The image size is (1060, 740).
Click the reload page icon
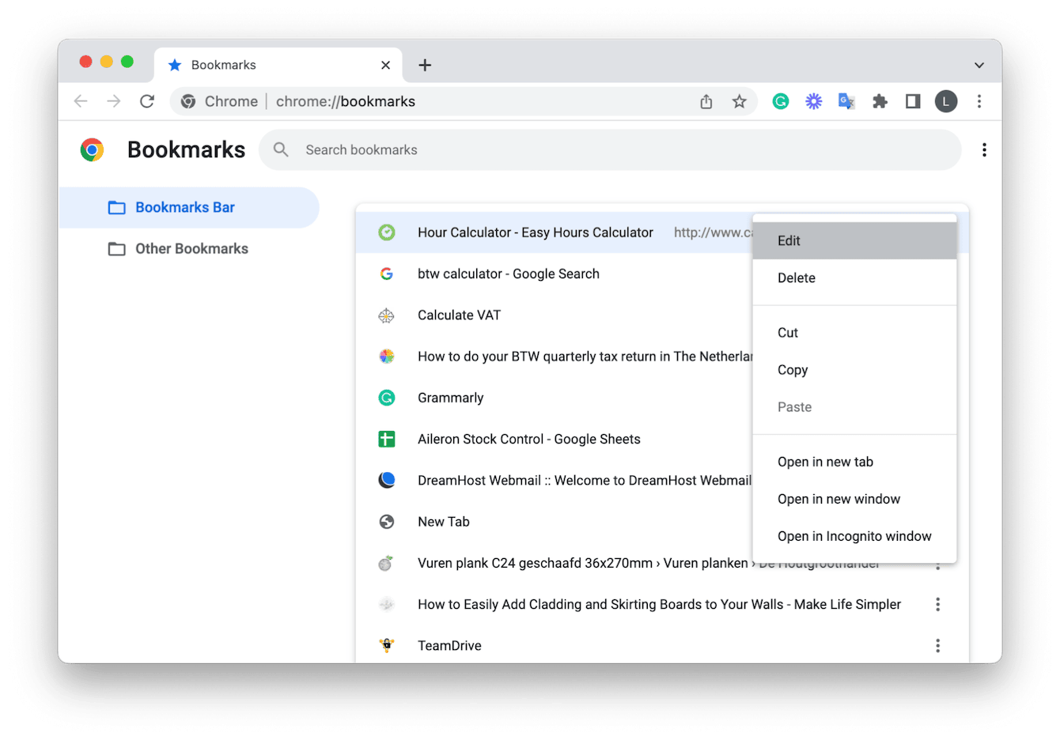coord(147,101)
